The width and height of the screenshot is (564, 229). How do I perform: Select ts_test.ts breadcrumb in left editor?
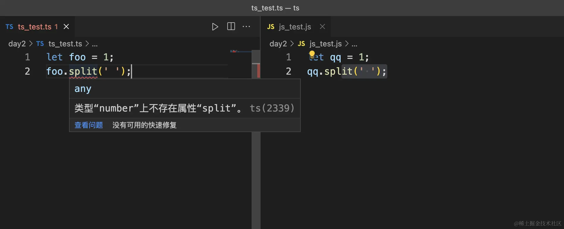[x=65, y=44]
